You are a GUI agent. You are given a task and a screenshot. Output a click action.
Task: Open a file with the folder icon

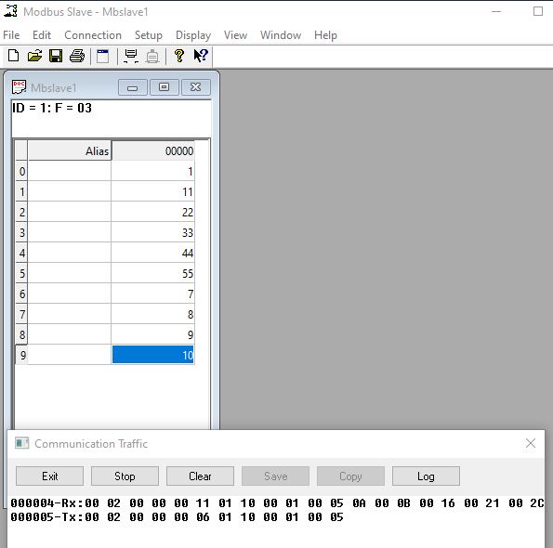[34, 56]
